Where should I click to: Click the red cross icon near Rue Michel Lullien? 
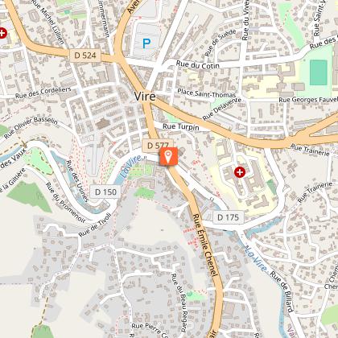2,33
